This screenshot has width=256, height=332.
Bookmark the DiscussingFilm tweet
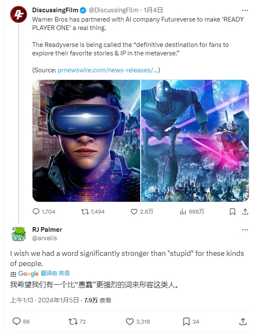pos(232,211)
